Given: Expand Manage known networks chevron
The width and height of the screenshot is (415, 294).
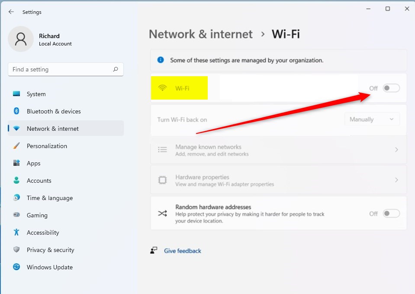Looking at the screenshot, I should [396, 150].
